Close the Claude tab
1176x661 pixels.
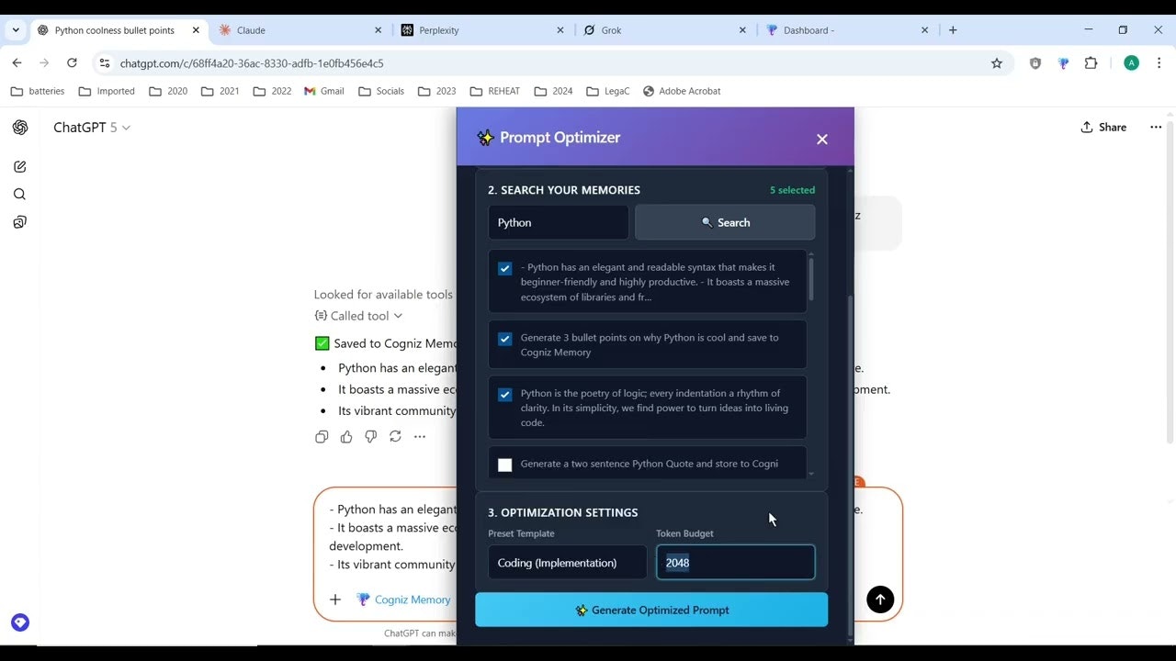[378, 30]
